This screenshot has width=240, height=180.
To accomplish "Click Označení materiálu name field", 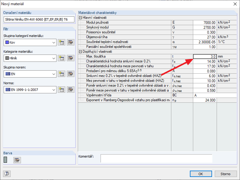I will tap(39, 19).
